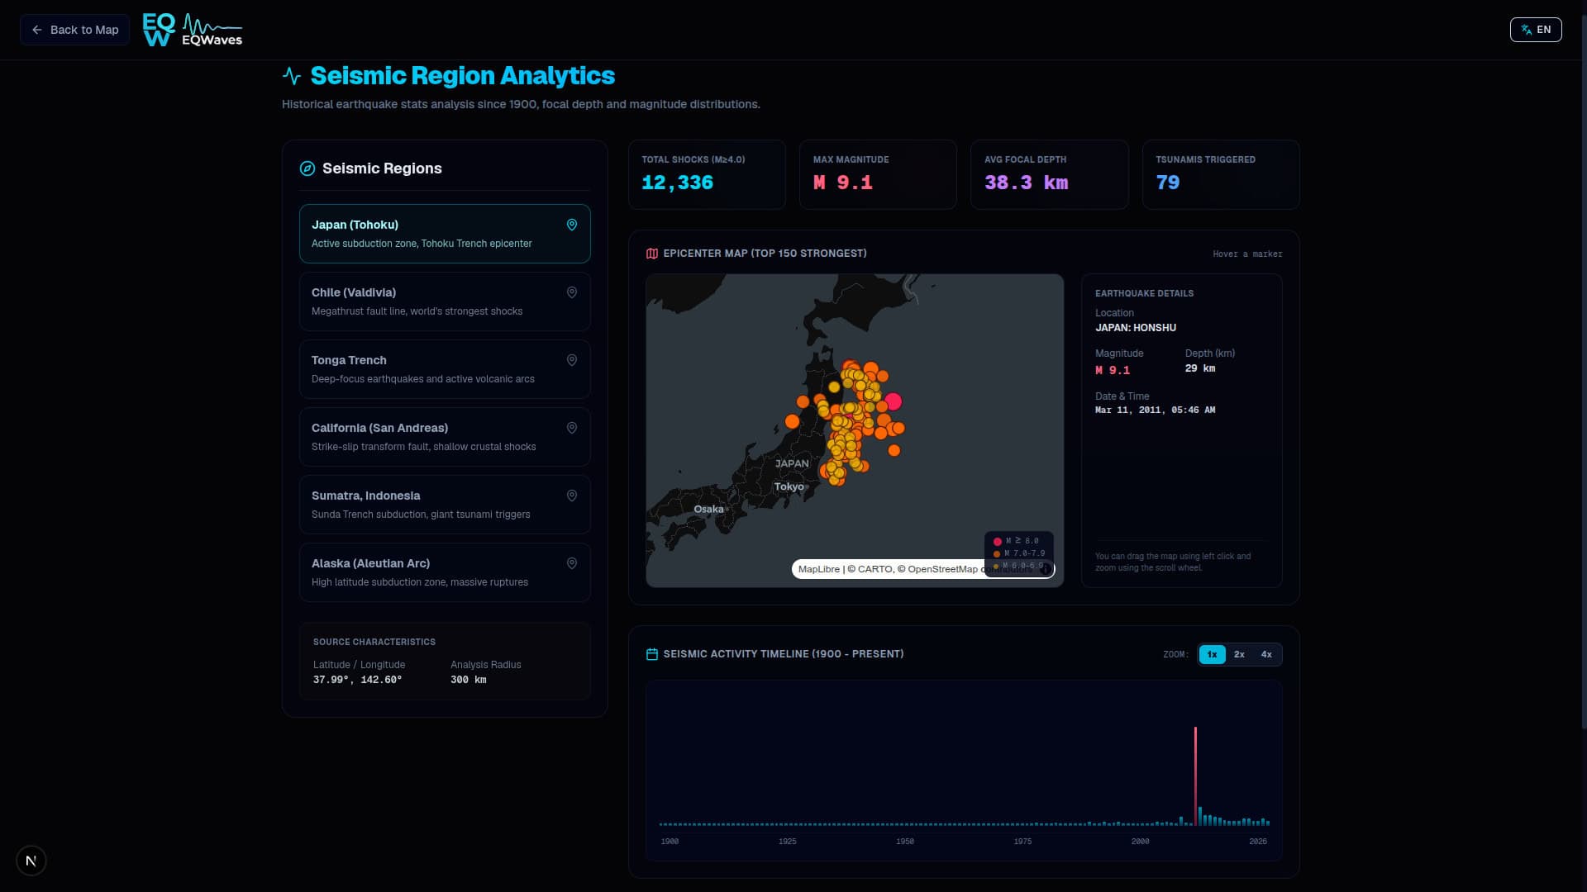
Task: Click the Total Shocks value 12,336
Action: click(677, 183)
